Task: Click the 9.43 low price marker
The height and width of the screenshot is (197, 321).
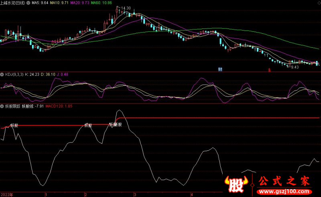Action: (294, 67)
